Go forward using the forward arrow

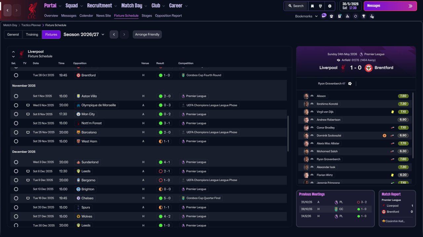(17, 10)
